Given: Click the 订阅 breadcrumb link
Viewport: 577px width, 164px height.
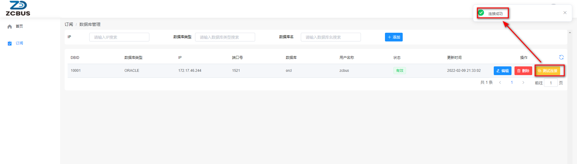Looking at the screenshot, I should 69,24.
